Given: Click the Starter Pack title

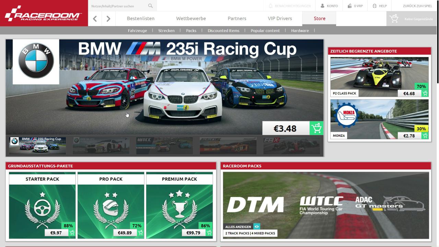Looking at the screenshot, I should click(42, 179).
